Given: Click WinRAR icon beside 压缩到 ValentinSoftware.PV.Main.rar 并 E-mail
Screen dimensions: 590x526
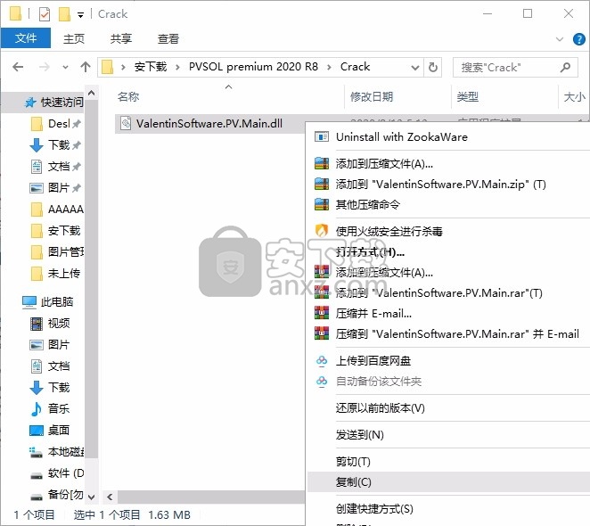Looking at the screenshot, I should click(x=322, y=333).
